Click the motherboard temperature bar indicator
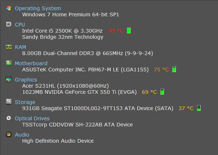 click(174, 69)
